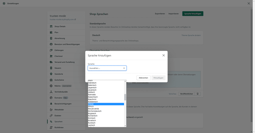The width and height of the screenshot is (255, 133).
Task: Open the Sprache Auswählen dropdown
Action: tap(107, 68)
